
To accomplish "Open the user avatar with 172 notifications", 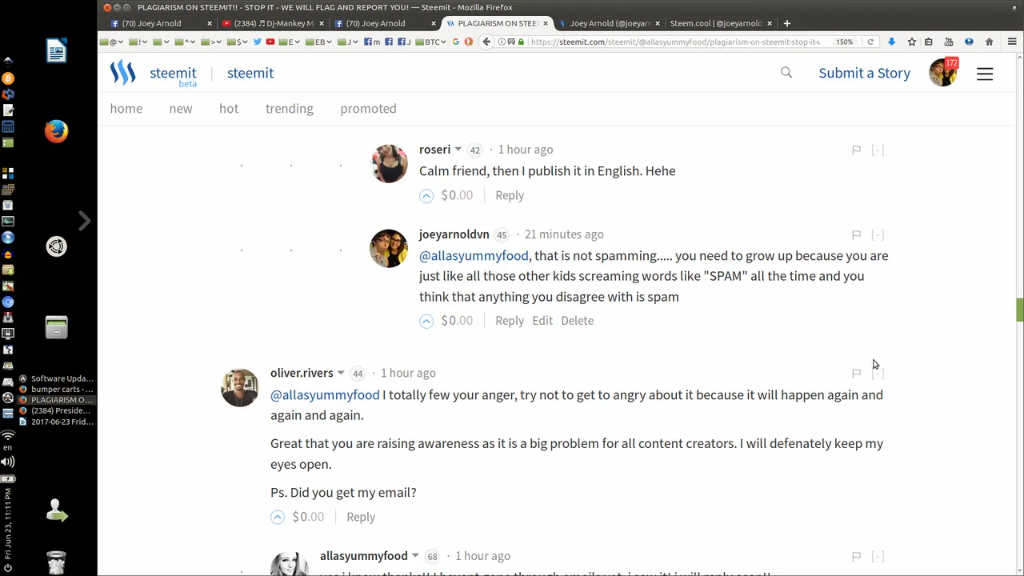I will (x=943, y=73).
